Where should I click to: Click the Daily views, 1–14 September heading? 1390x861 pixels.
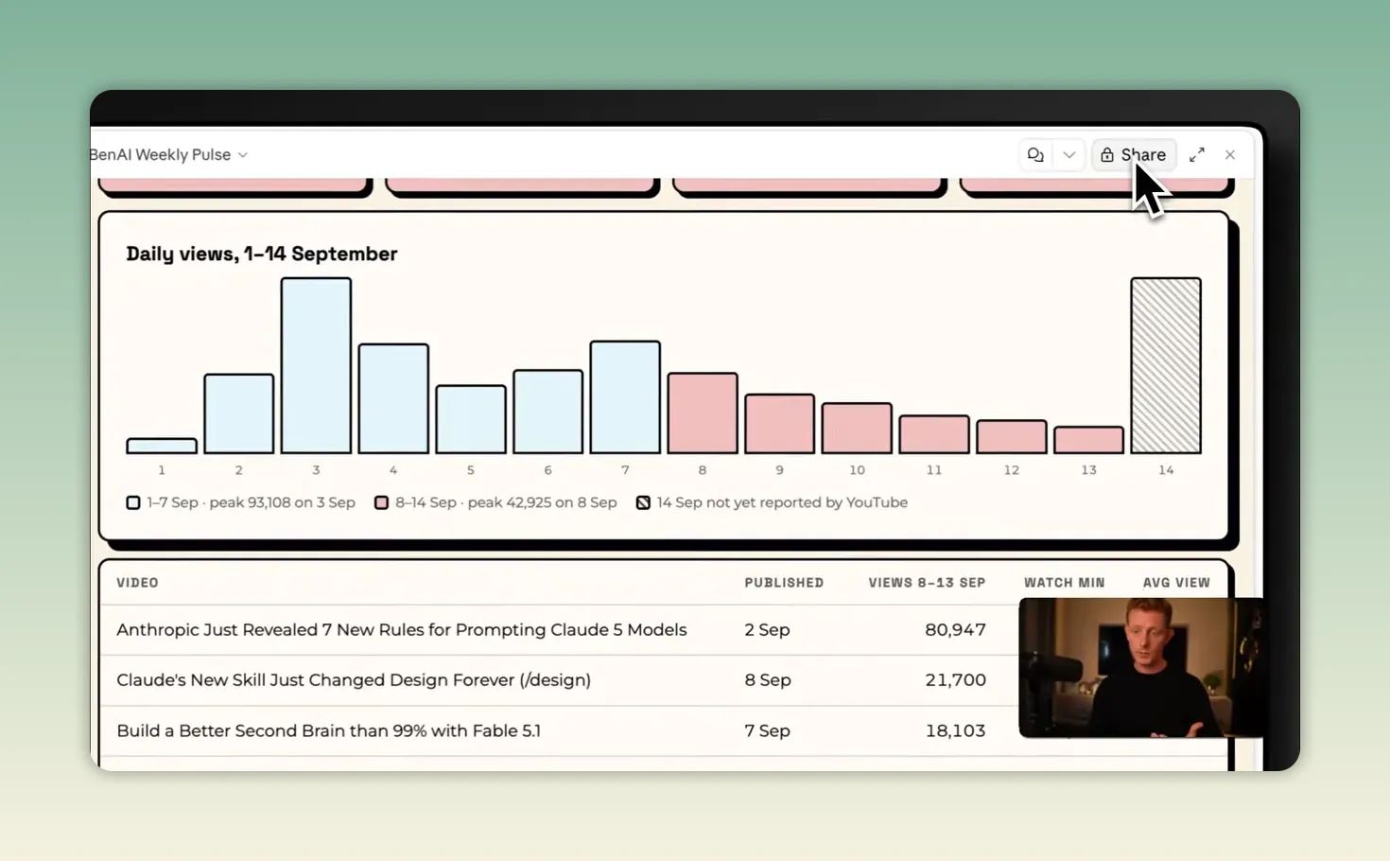tap(262, 254)
